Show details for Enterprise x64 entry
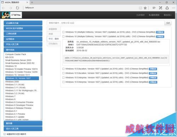Viewport: 177px width, 137px height. click(x=153, y=78)
